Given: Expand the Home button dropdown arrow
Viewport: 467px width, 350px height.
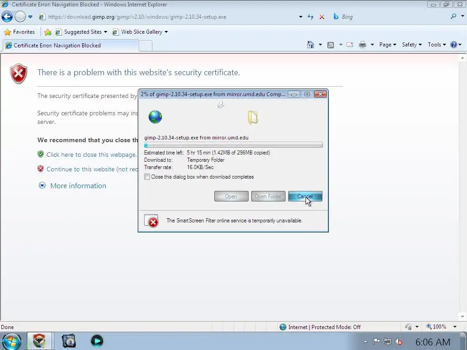Looking at the screenshot, I should point(320,45).
